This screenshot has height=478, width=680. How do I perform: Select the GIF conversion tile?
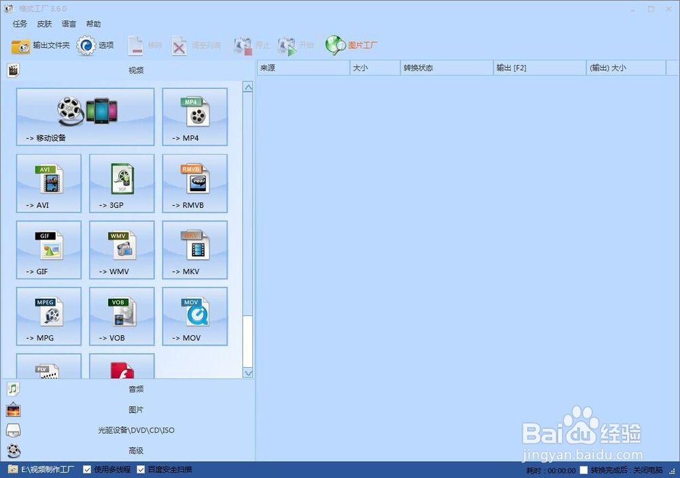point(48,250)
